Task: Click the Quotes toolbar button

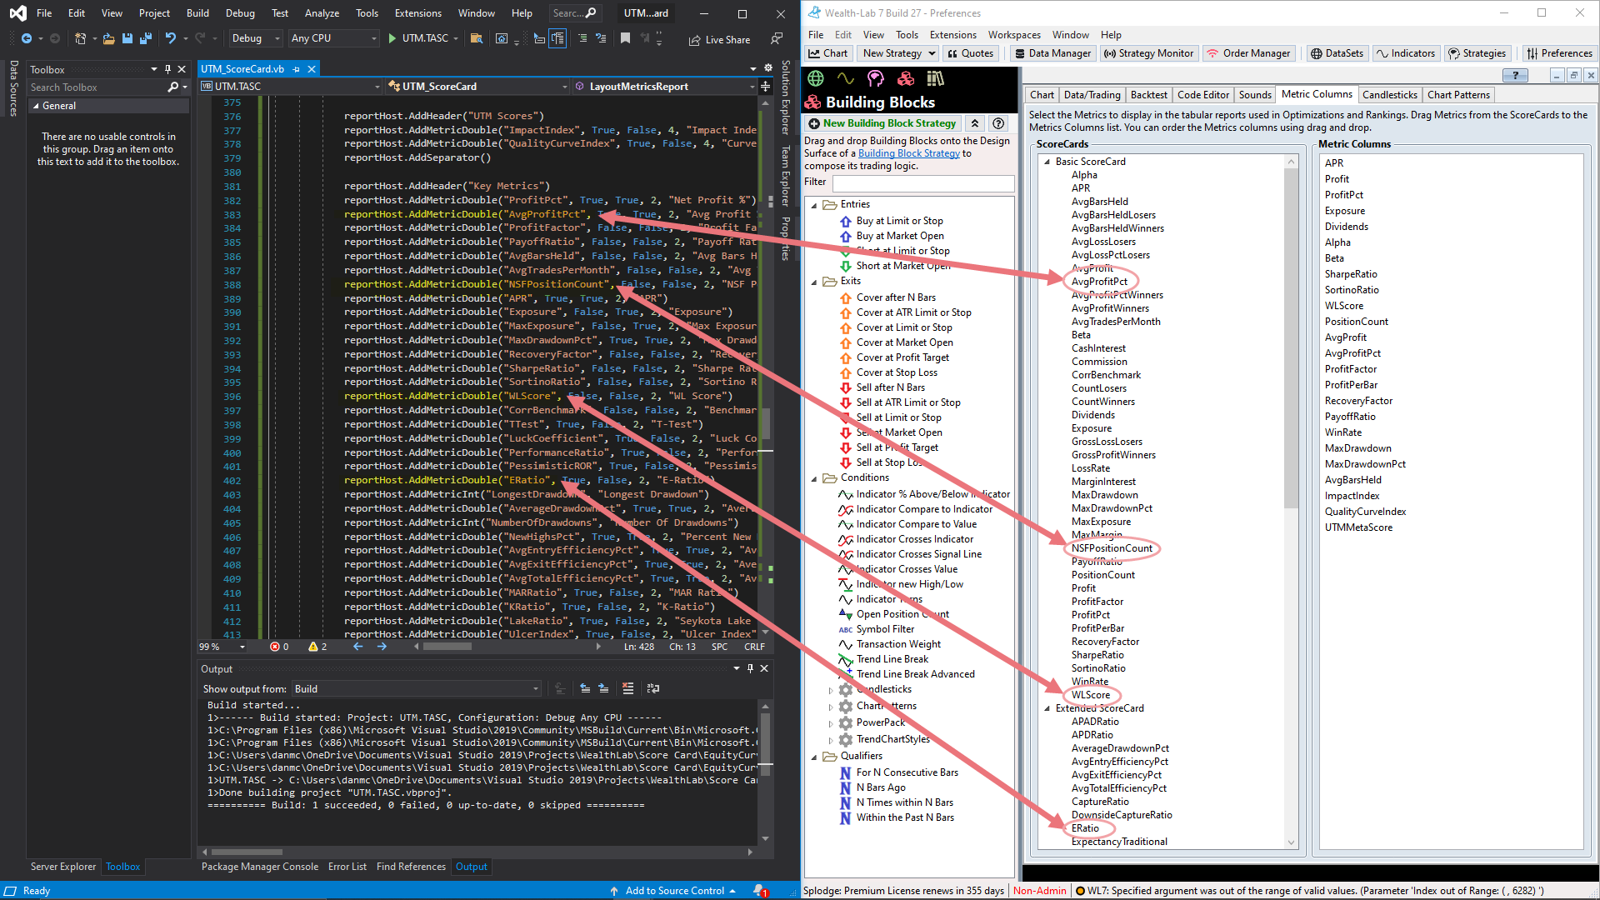Action: coord(970,53)
